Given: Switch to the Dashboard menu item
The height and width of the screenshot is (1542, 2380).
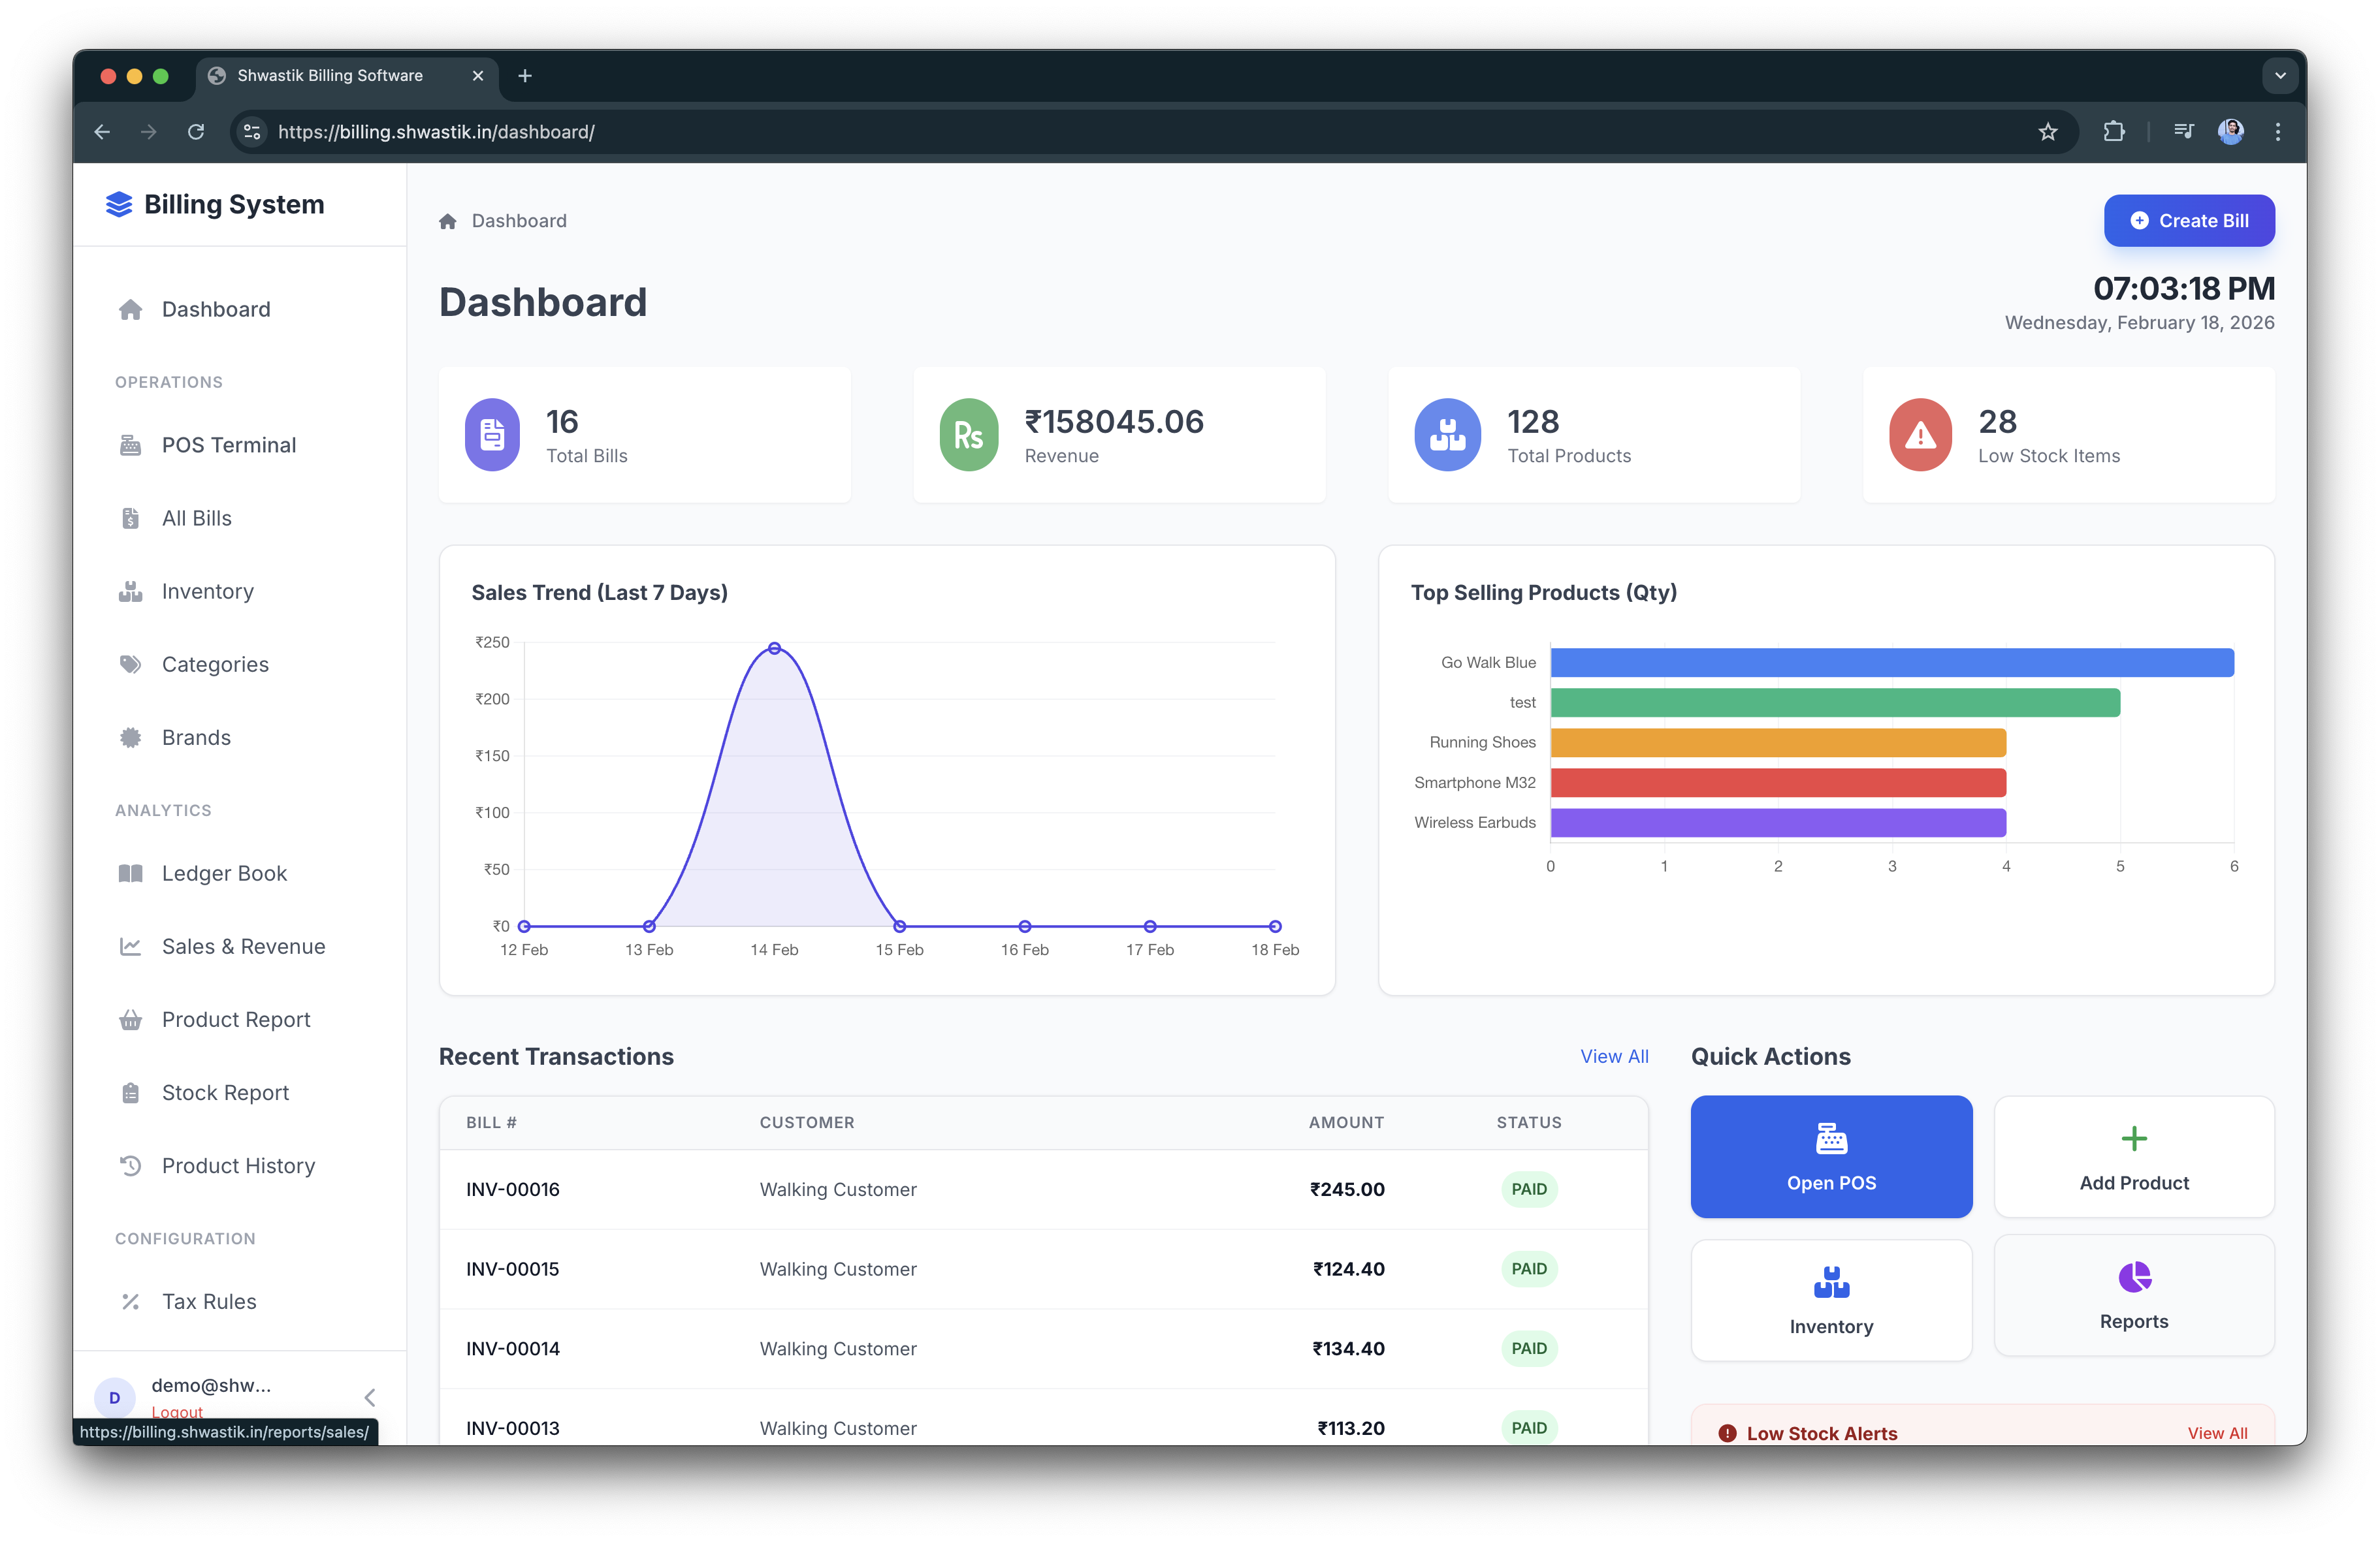Looking at the screenshot, I should click(215, 309).
